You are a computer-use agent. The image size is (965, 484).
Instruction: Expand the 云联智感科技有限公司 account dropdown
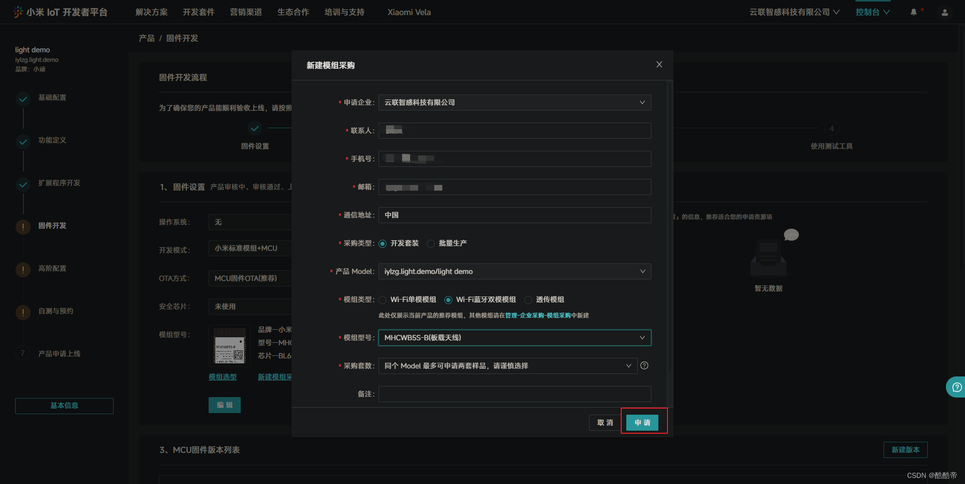[x=794, y=12]
